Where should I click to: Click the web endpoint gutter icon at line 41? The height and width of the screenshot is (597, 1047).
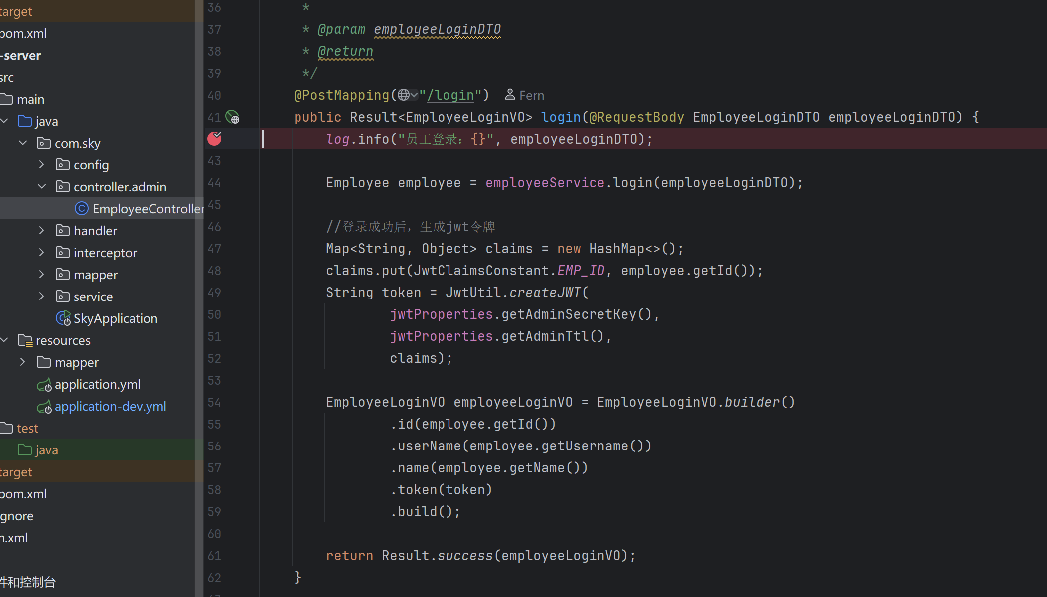[x=232, y=117]
